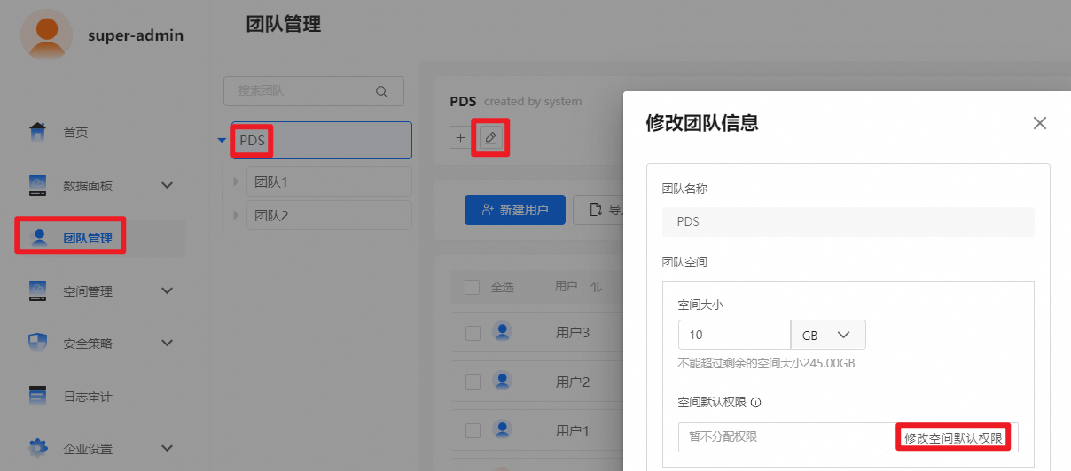The width and height of the screenshot is (1071, 471).
Task: Click the avatar icon of 用户1
Action: click(x=503, y=430)
